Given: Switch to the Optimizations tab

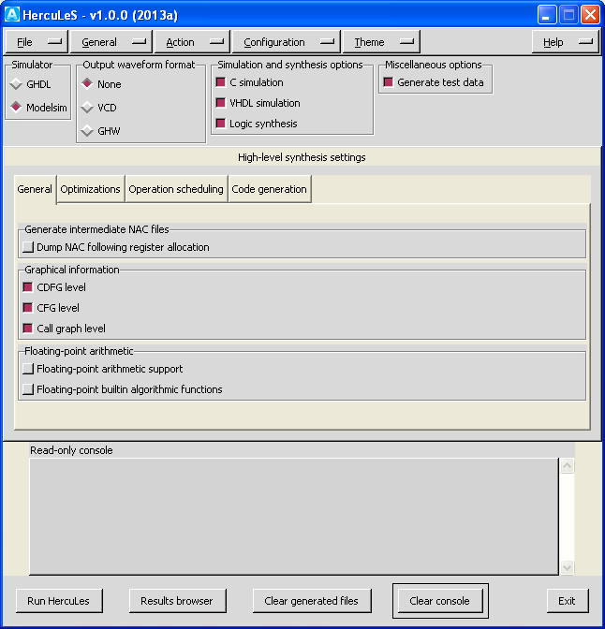Looking at the screenshot, I should (90, 189).
